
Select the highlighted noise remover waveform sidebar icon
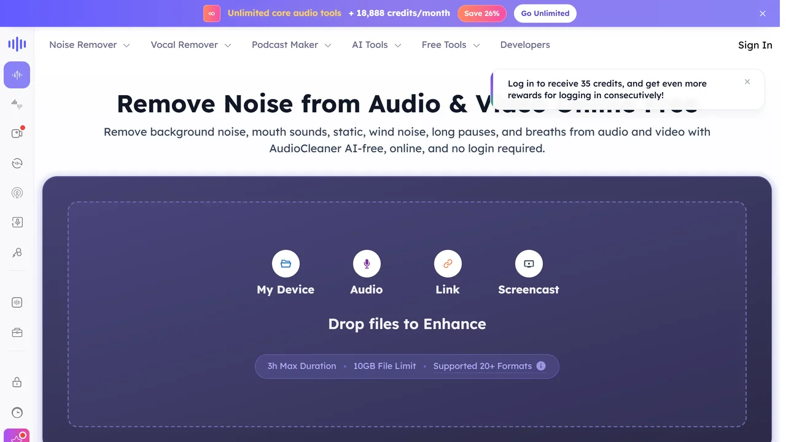tap(17, 75)
